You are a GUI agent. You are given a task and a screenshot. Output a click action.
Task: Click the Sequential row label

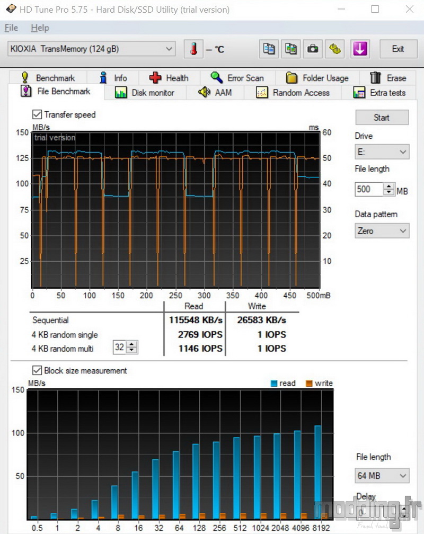pos(50,320)
